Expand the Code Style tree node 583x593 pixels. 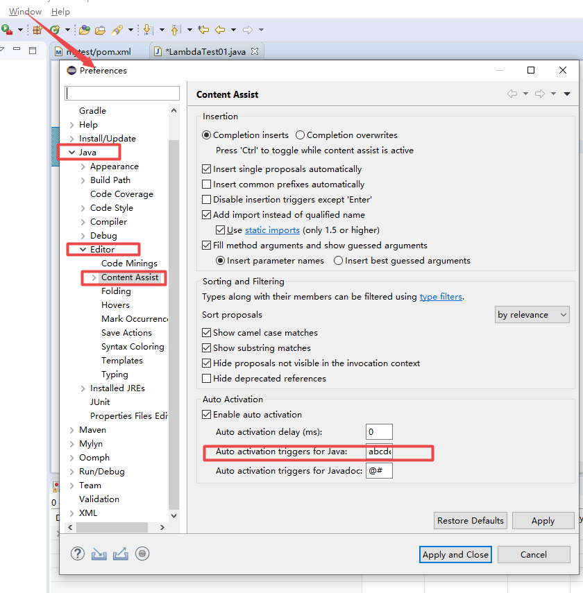click(83, 208)
